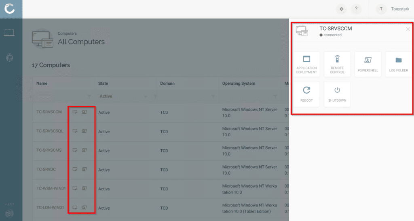Click the Domain filter input field
Viewport: 414px width, 221px height.
click(x=185, y=96)
